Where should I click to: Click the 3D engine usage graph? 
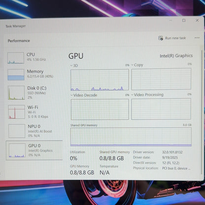(100, 80)
